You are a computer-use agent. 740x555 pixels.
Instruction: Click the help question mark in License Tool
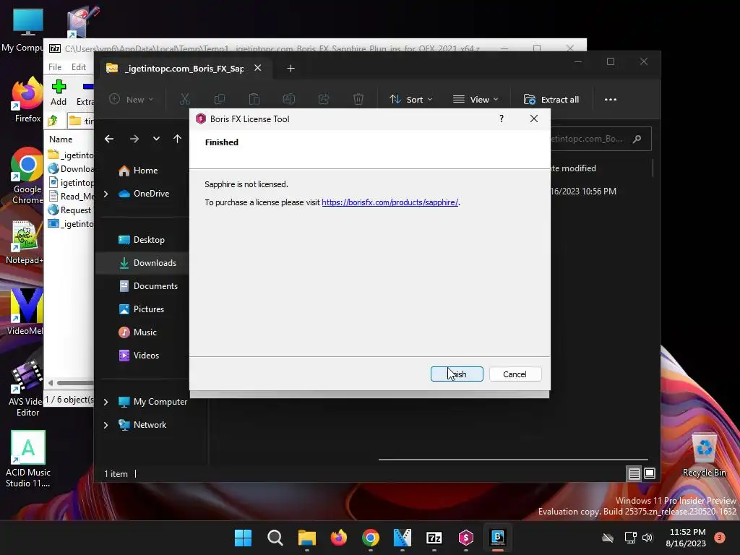point(502,119)
